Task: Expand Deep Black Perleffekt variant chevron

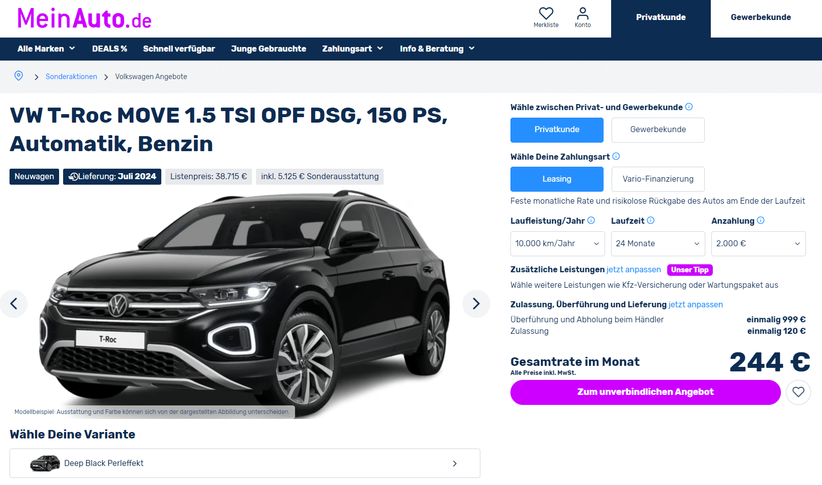Action: pos(455,463)
